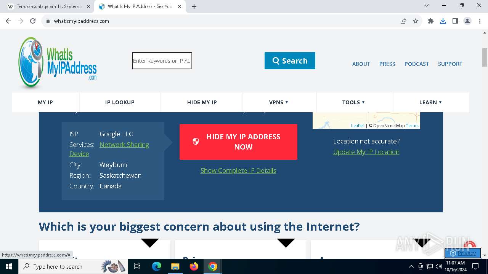Click the Privacy settings button

462,253
